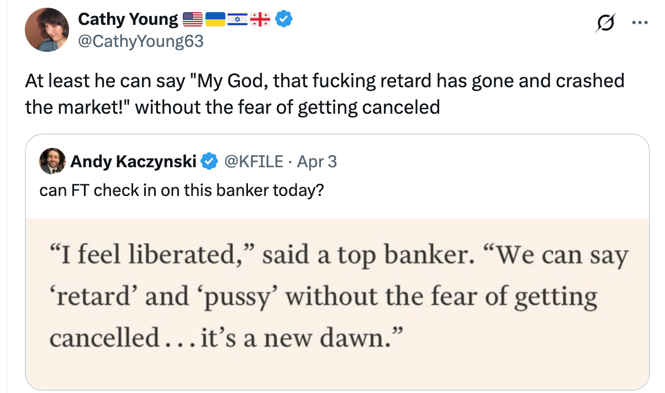Open Cathy Young's profile avatar
This screenshot has height=393, width=665.
coord(47,29)
